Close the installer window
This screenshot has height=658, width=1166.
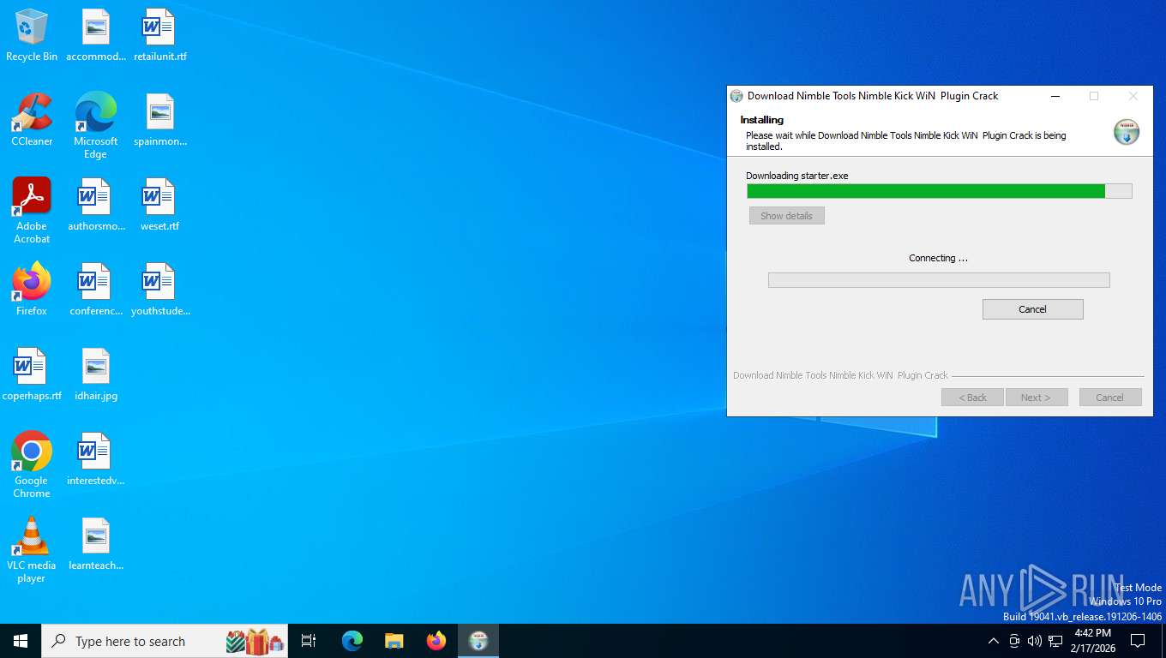click(x=1133, y=96)
